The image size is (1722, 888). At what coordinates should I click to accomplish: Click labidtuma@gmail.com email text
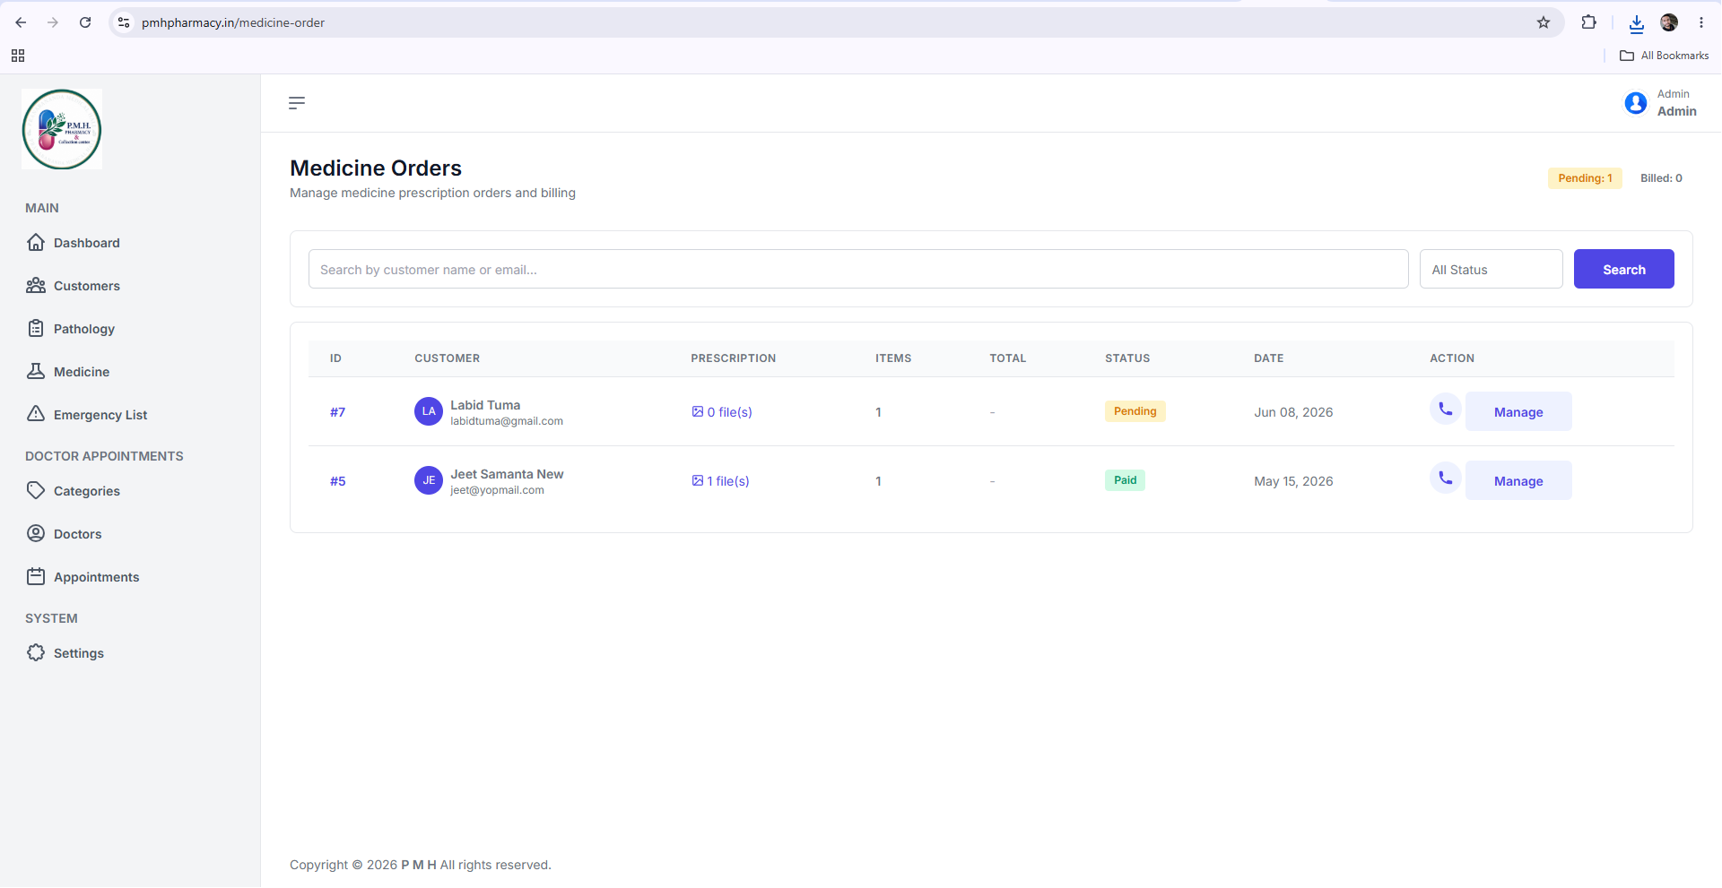[507, 421]
